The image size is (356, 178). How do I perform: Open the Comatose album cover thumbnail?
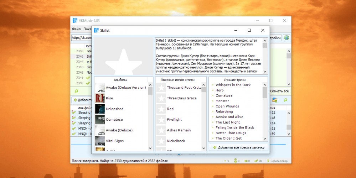100,120
